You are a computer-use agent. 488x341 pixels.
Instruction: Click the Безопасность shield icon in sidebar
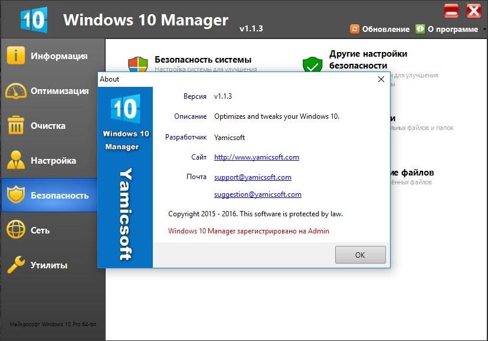click(15, 195)
